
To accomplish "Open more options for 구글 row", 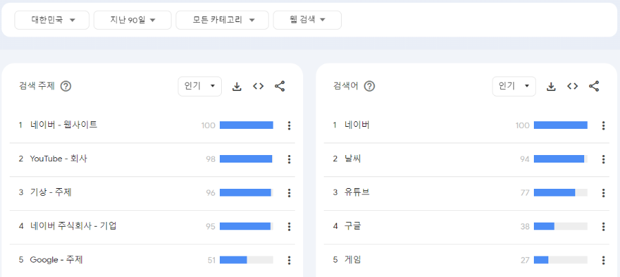I will coord(603,226).
